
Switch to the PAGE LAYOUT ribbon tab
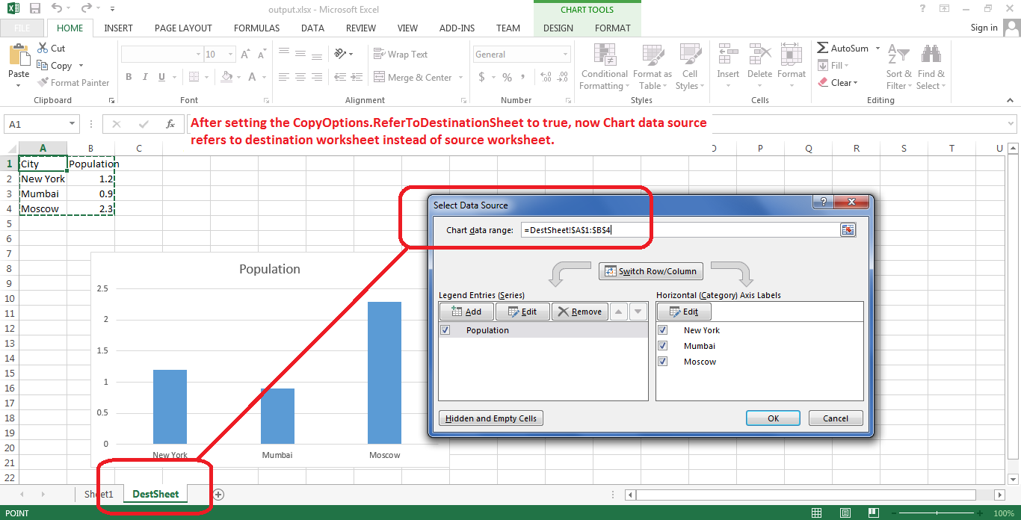pyautogui.click(x=183, y=28)
